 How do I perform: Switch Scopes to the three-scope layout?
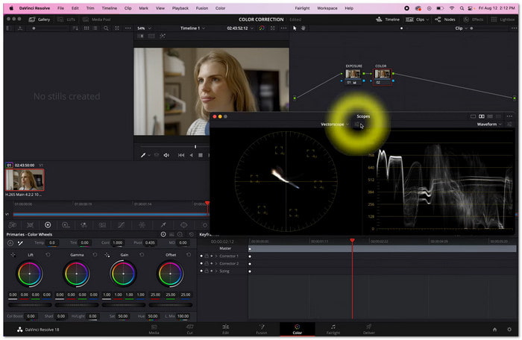pyautogui.click(x=490, y=116)
